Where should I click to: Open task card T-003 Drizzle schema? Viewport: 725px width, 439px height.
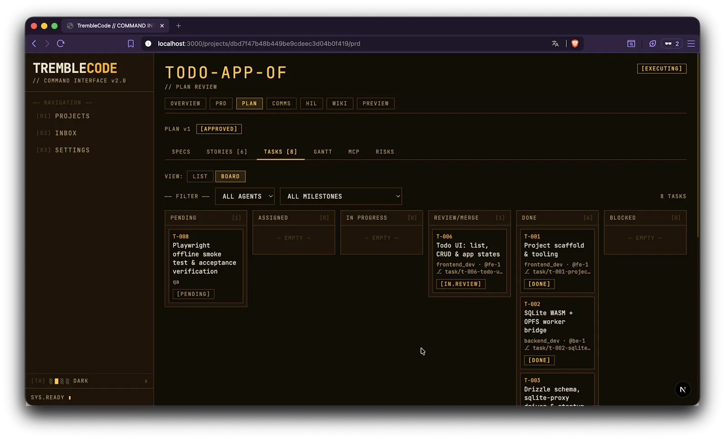(557, 390)
